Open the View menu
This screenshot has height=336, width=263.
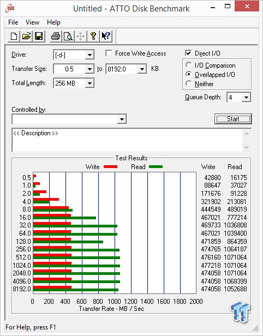32,22
